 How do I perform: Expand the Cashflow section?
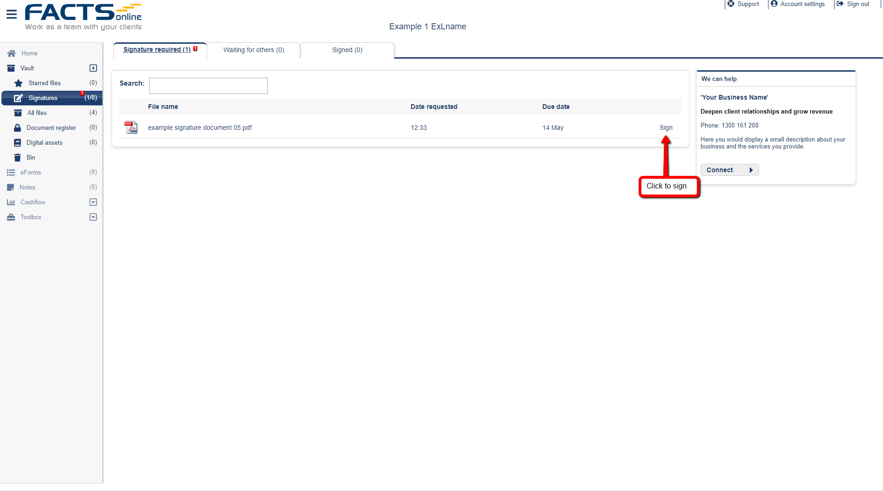[93, 202]
